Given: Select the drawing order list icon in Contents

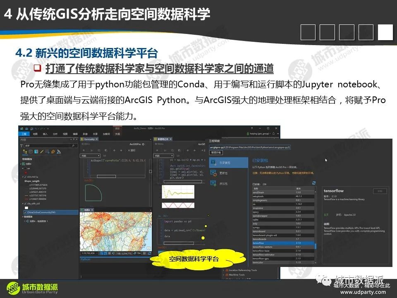Looking at the screenshot, I should pyautogui.click(x=25, y=151).
